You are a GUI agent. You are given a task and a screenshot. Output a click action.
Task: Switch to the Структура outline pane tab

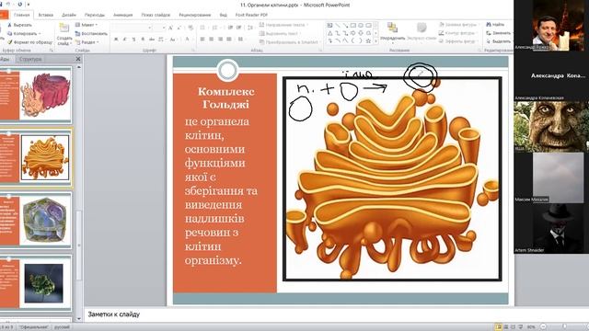pos(30,59)
